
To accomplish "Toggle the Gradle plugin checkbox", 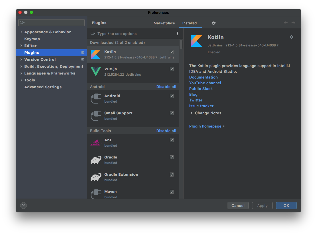I will tap(172, 158).
